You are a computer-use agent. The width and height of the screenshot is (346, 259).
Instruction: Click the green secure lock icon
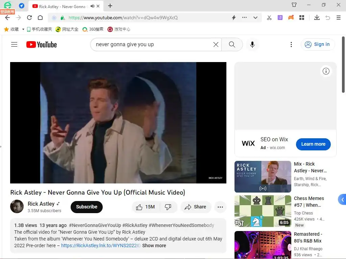point(63,18)
